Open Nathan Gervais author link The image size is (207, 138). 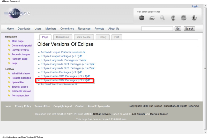coord(102,114)
